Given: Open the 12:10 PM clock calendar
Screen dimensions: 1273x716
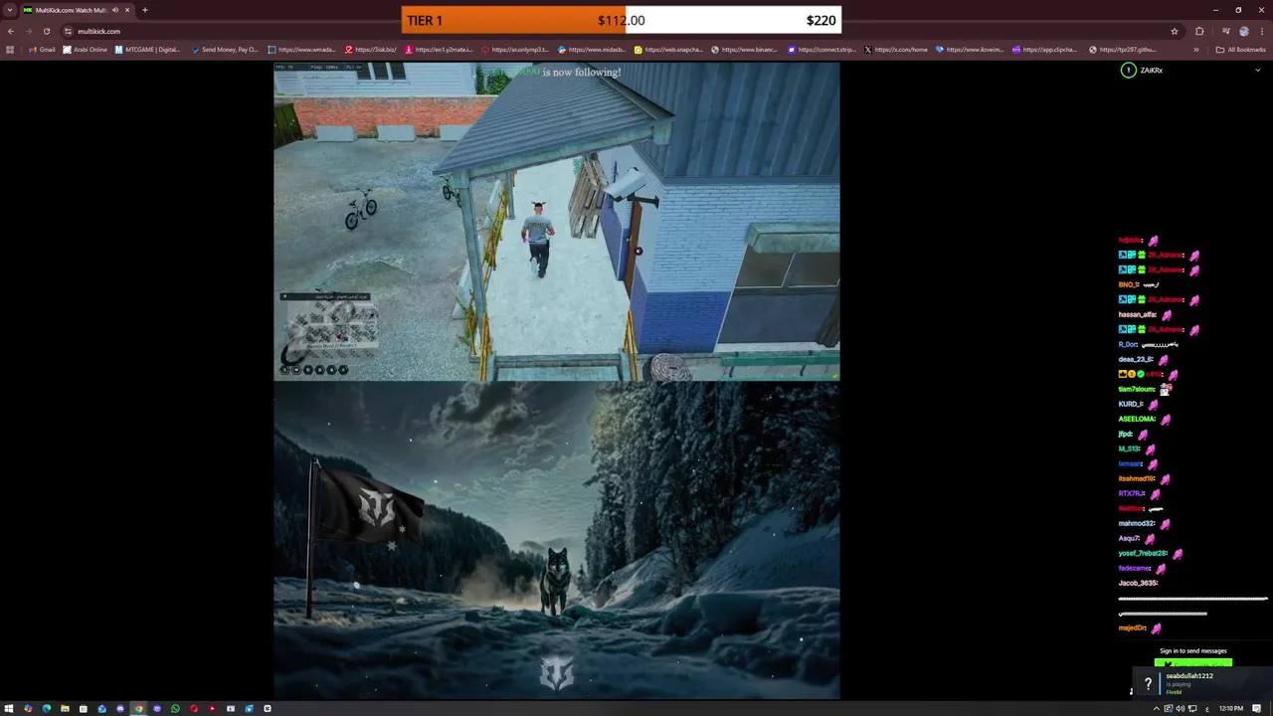Looking at the screenshot, I should (1231, 709).
